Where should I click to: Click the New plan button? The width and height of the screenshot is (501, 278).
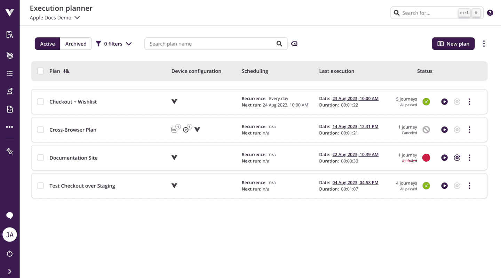tap(453, 44)
